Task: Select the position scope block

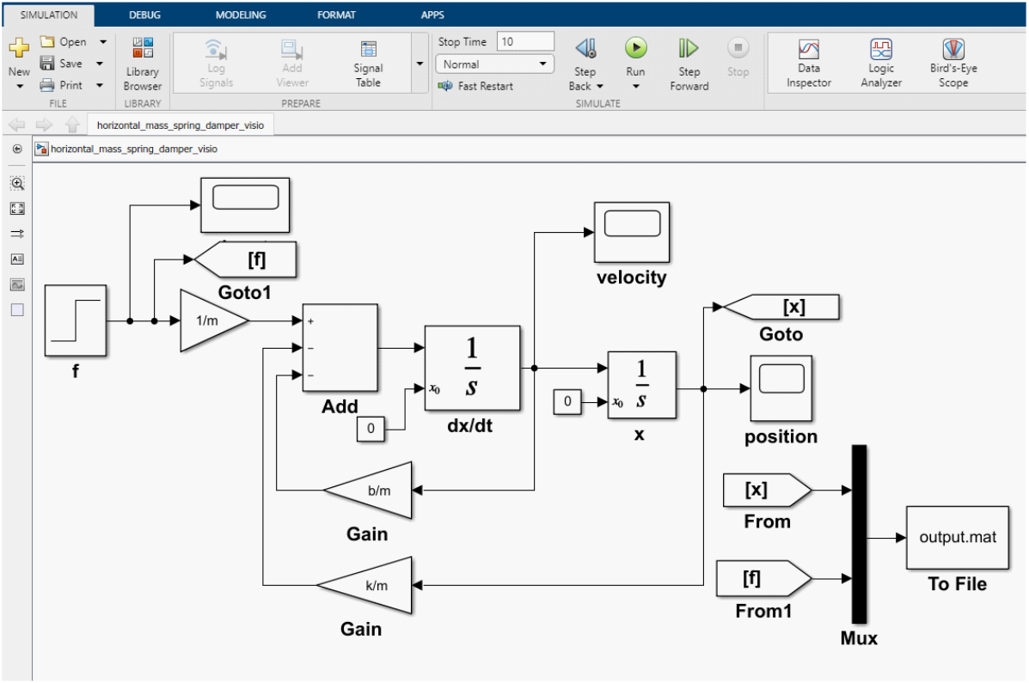Action: pyautogui.click(x=781, y=388)
